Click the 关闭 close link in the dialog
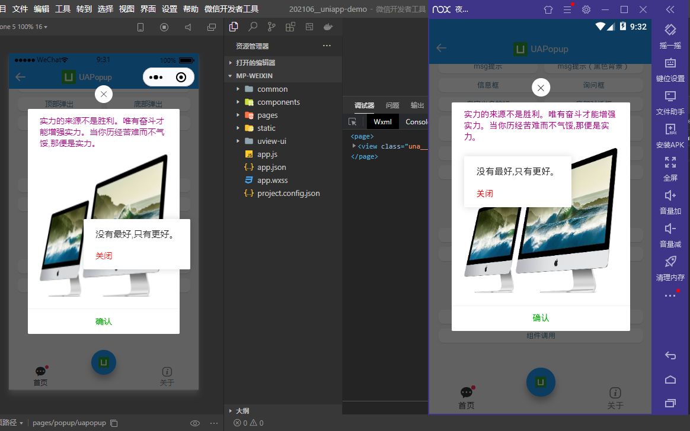The image size is (690, 431). coord(104,255)
